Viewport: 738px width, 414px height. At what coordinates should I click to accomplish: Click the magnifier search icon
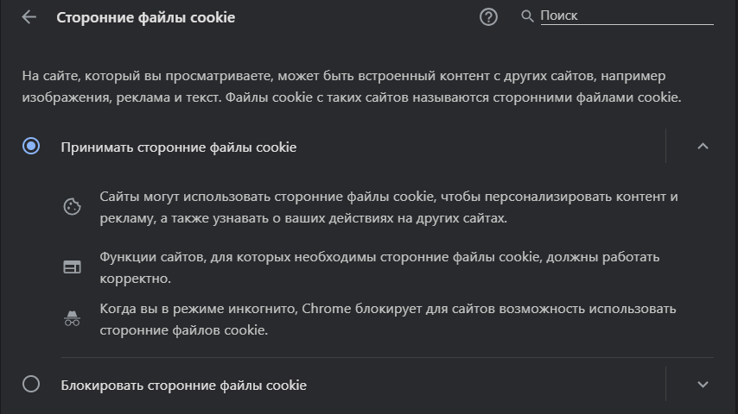pyautogui.click(x=527, y=16)
